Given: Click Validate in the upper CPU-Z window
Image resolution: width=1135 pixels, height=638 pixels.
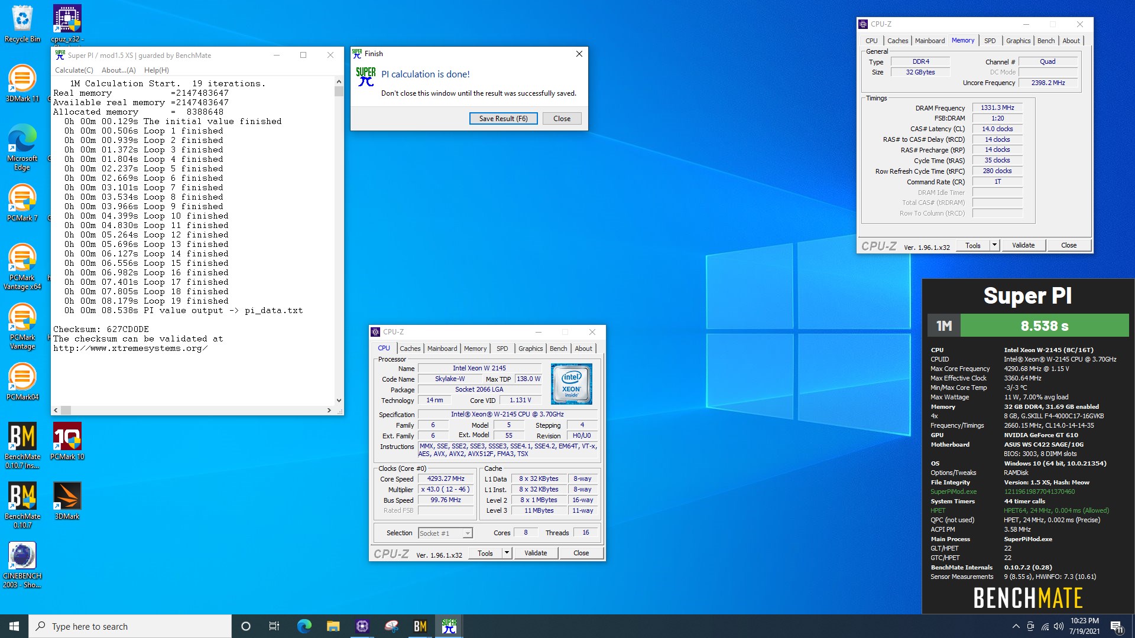Looking at the screenshot, I should (1023, 245).
